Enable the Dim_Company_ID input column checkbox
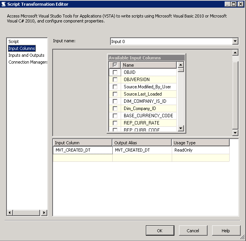Image resolution: width=246 pixels, height=241 pixels. click(115, 109)
